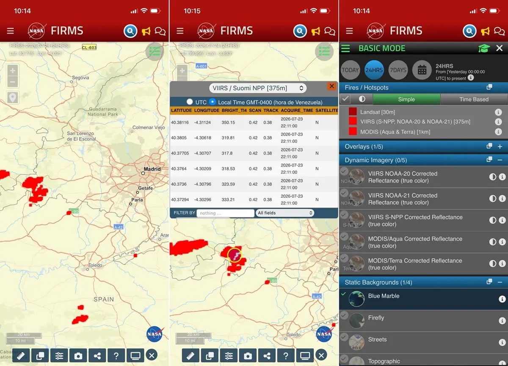Open the calendar date picker icon

422,70
